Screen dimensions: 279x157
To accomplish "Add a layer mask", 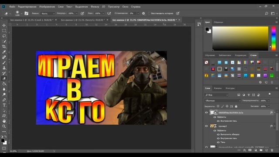I will click(250, 150).
